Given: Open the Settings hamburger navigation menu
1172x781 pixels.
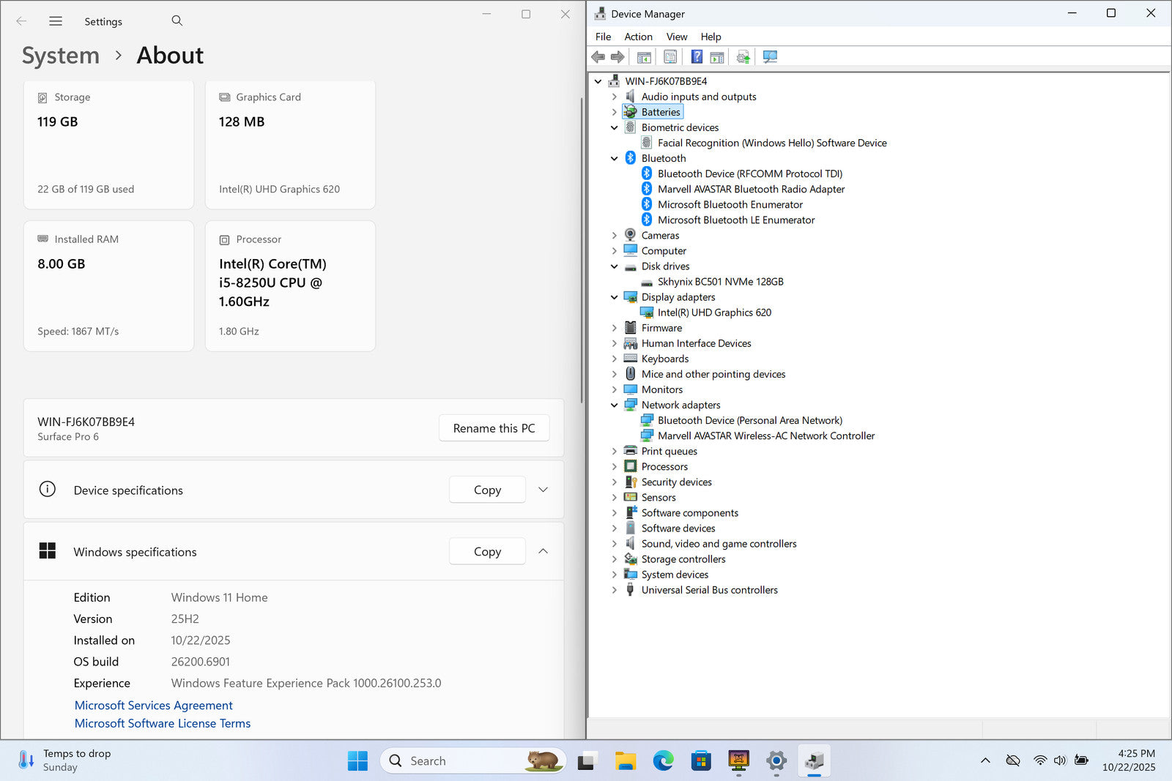Looking at the screenshot, I should coord(56,21).
